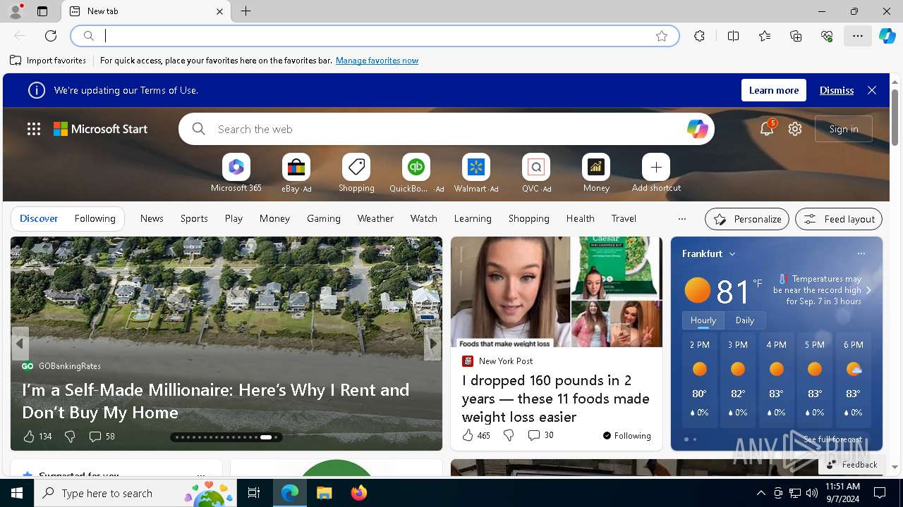
Task: Close the Terms of Use banner
Action: (872, 90)
